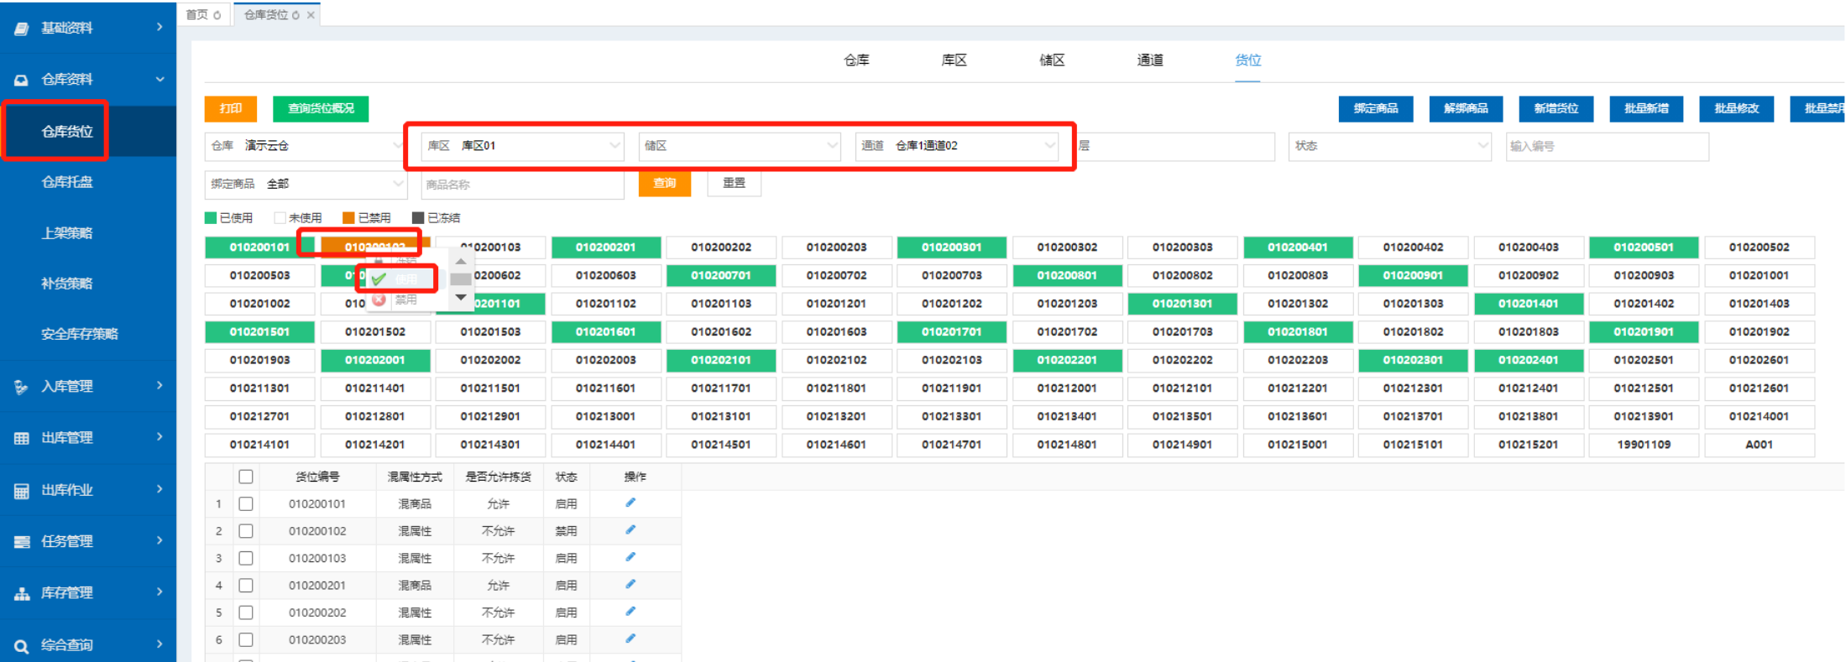Open the 通道 dropdown showing 仓库1通道02
This screenshot has height=662, width=1846.
[957, 146]
